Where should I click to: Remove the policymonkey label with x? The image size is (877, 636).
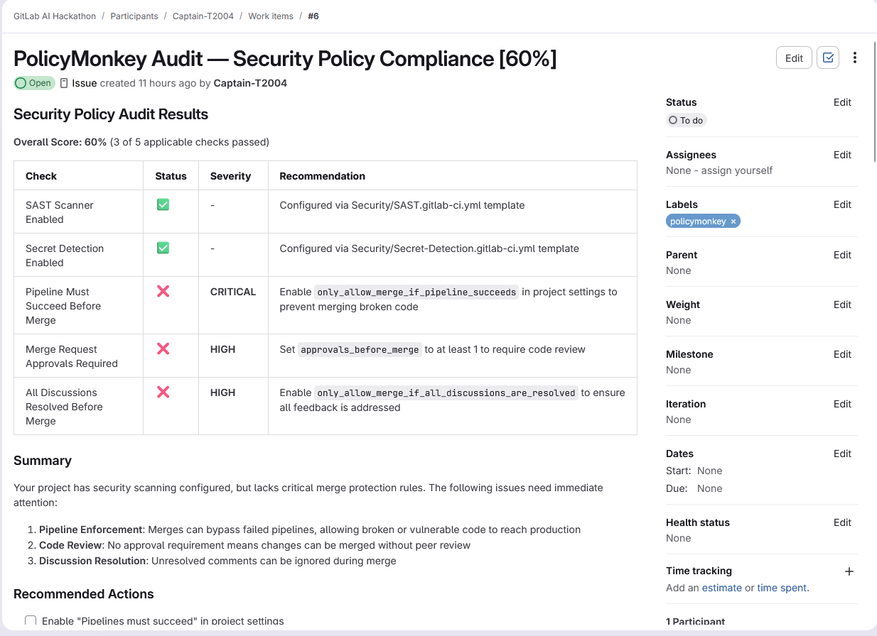[x=733, y=221]
